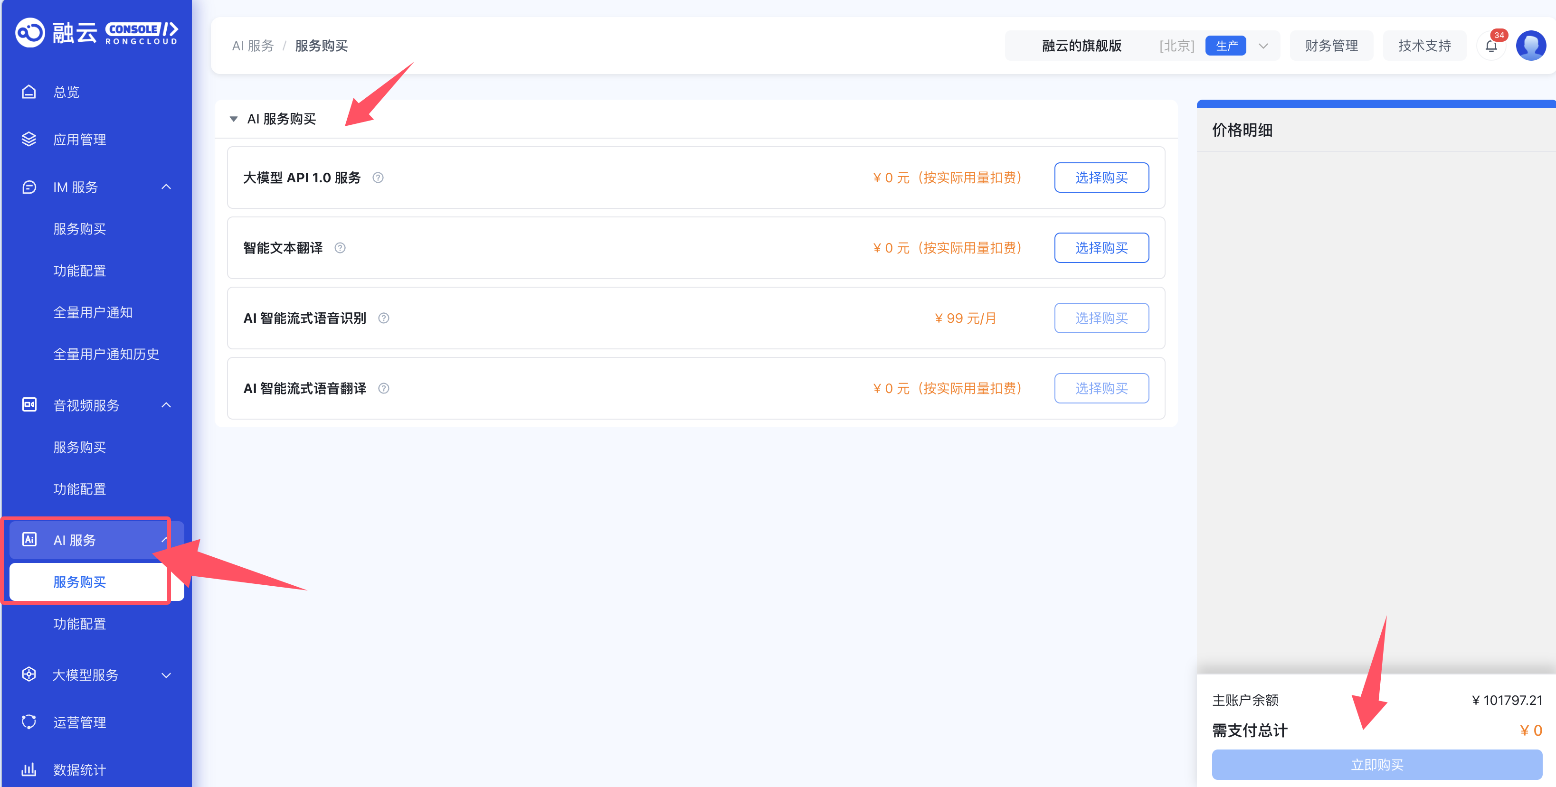The width and height of the screenshot is (1556, 787).
Task: Click the notification bell icon
Action: tap(1491, 46)
